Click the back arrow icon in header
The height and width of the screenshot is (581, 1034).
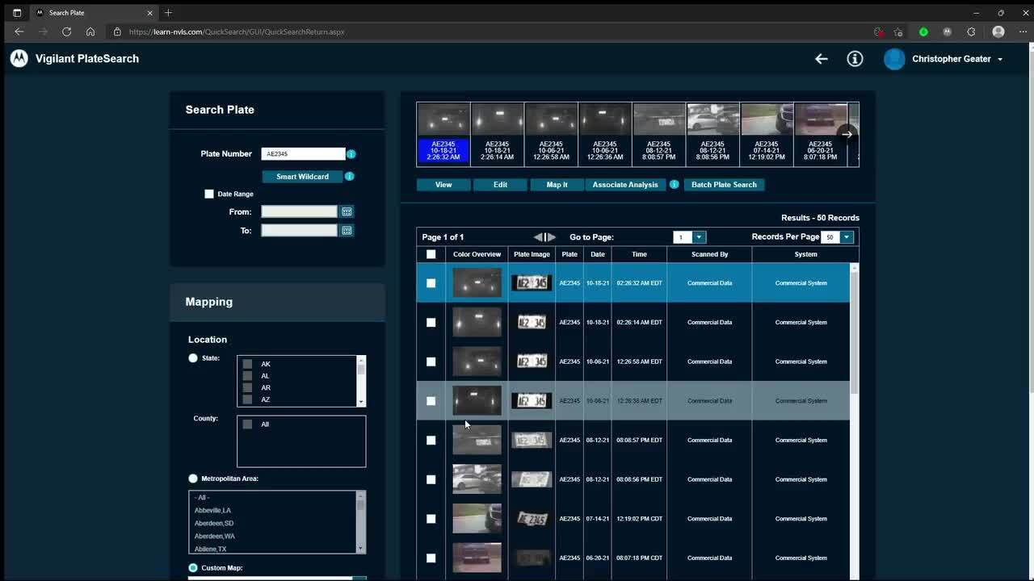[x=821, y=59]
